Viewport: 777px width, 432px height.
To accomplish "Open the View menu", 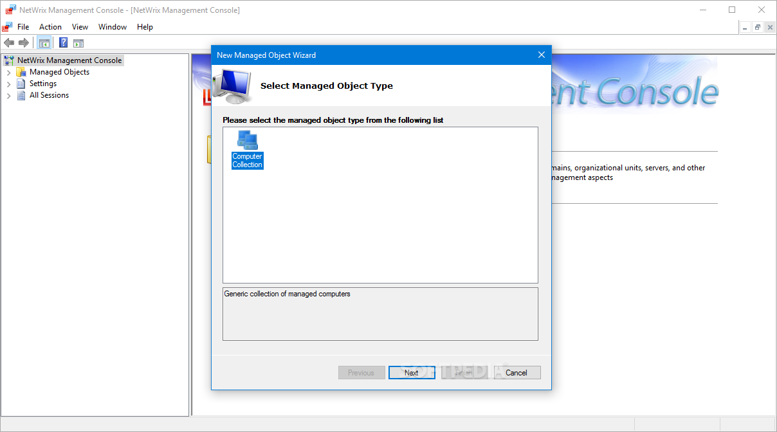I will (x=80, y=27).
